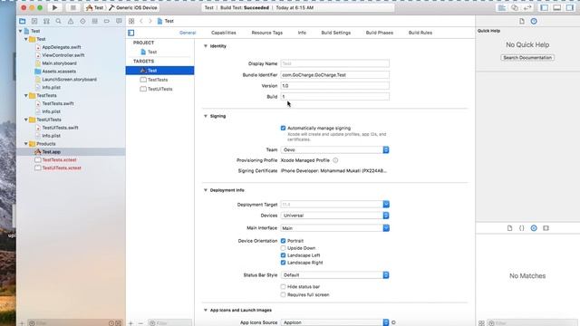Hide the navigator pane
The width and height of the screenshot is (580, 326).
coord(544,7)
